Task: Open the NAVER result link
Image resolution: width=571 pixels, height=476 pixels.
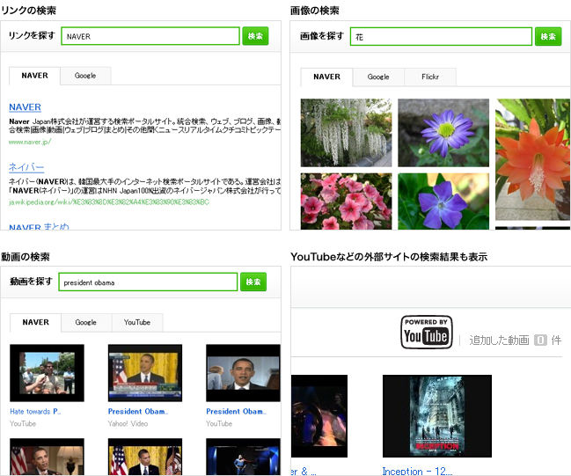Action: [x=25, y=107]
